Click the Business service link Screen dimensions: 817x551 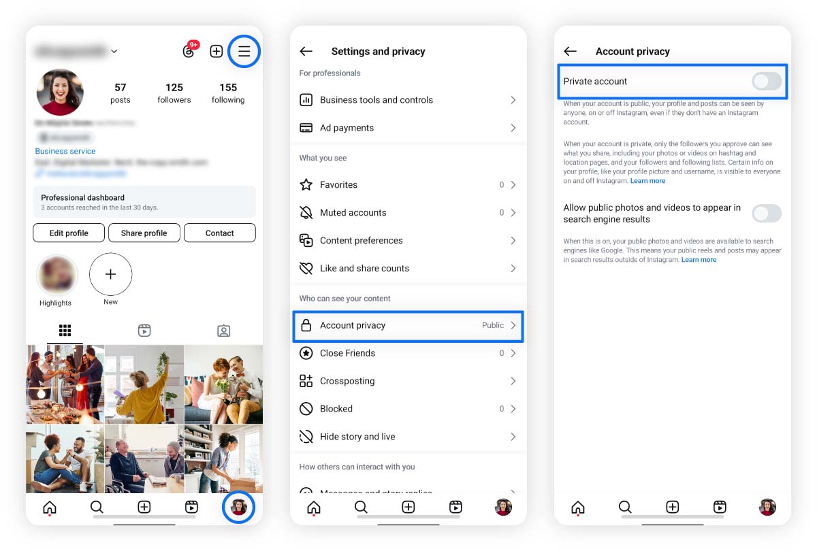65,151
